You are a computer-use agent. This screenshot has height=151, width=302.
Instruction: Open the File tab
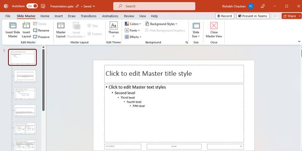(8, 16)
